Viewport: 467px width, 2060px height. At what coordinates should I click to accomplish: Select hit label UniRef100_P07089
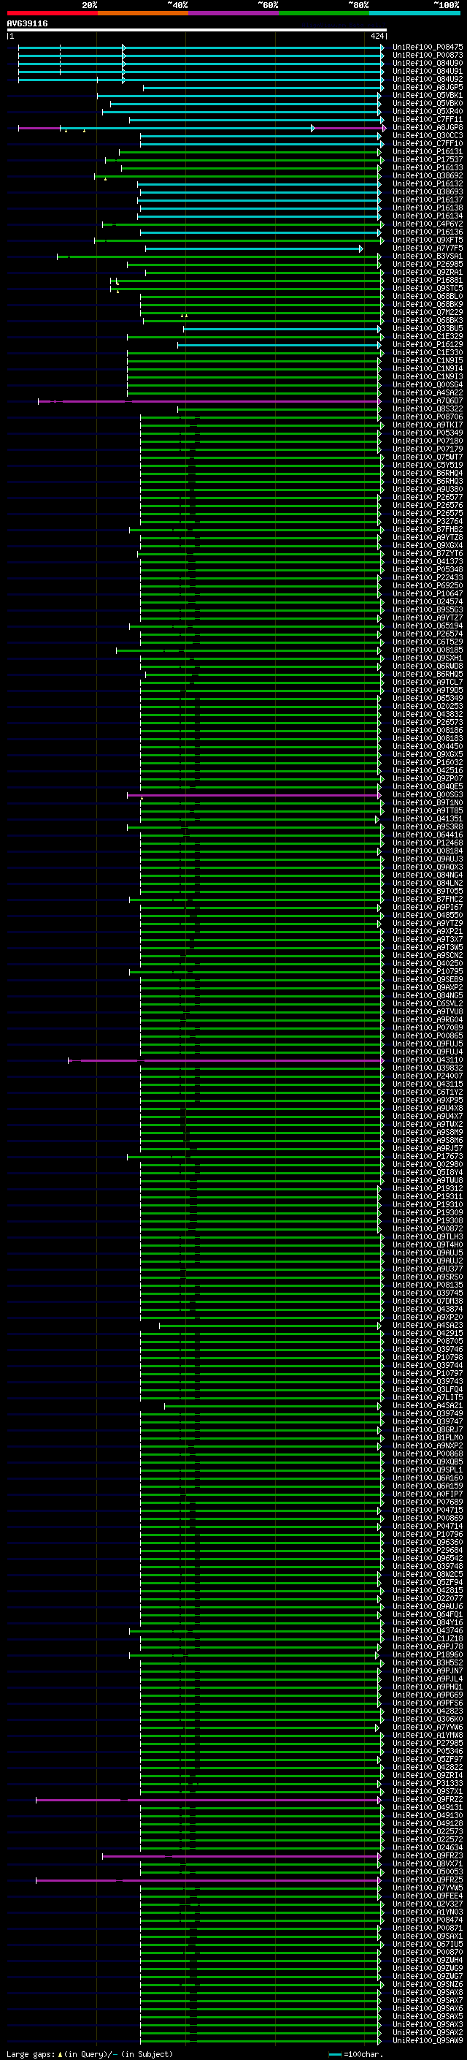tap(428, 1027)
